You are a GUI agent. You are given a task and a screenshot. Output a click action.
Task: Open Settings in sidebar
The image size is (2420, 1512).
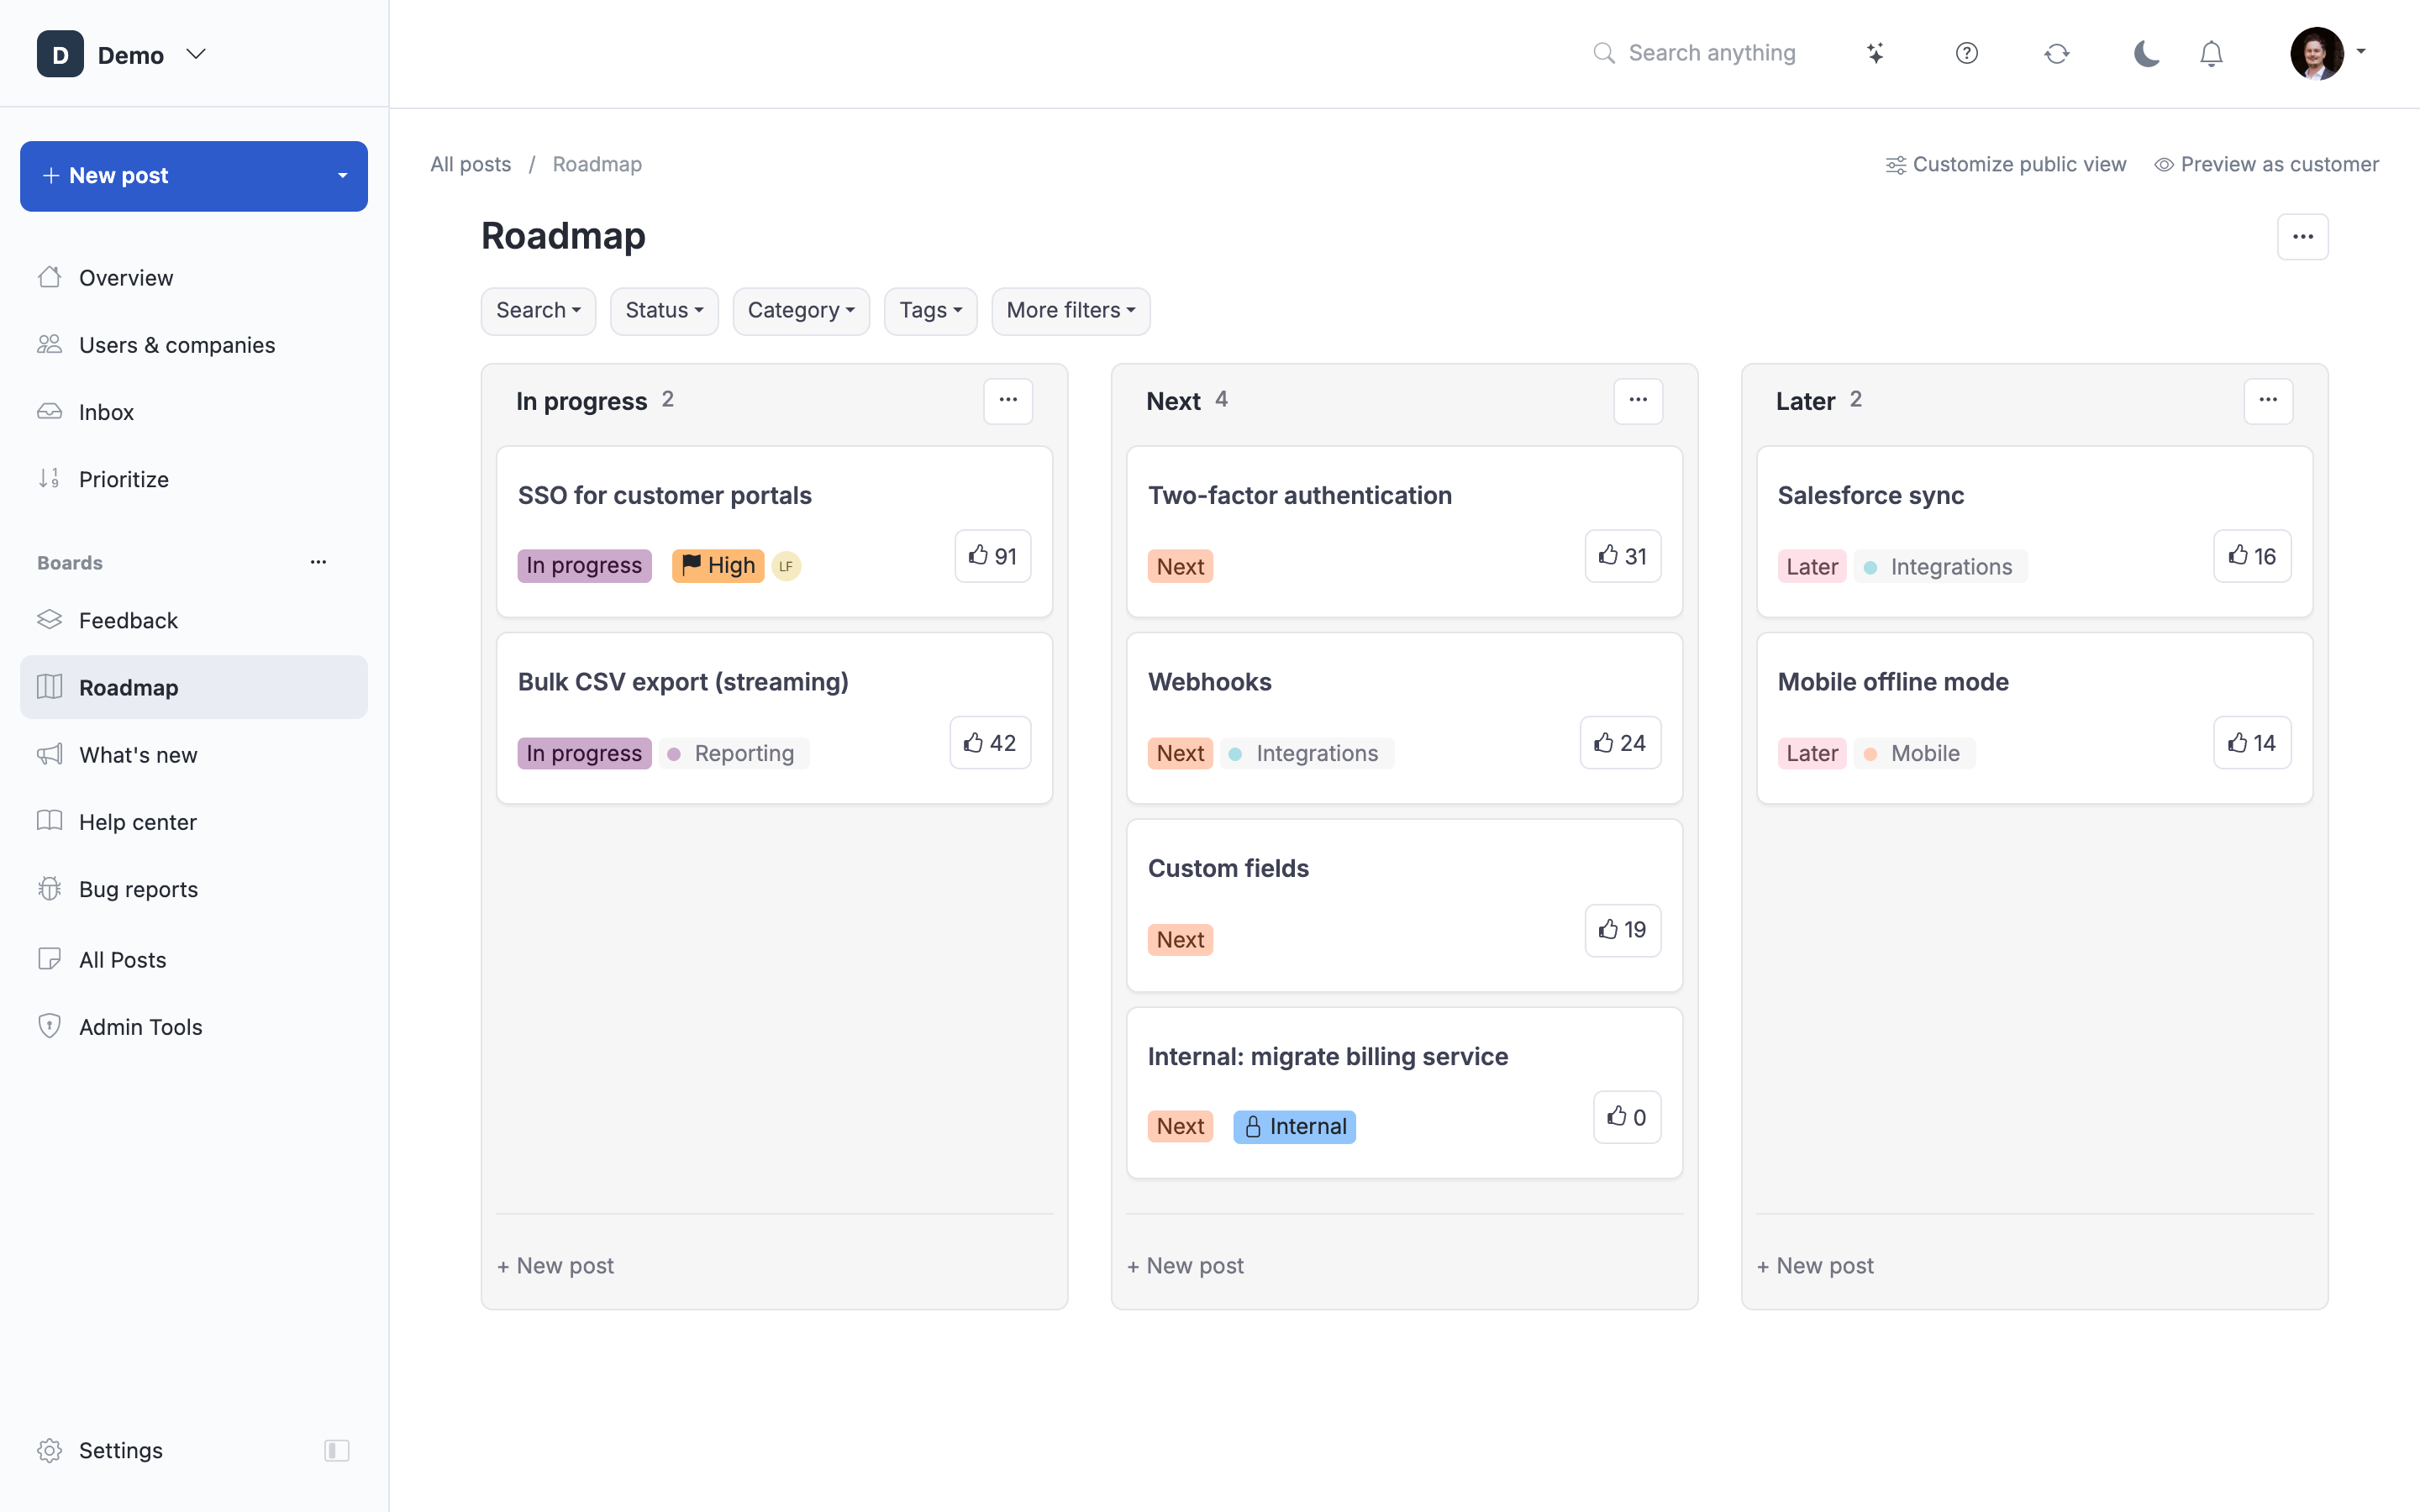(x=120, y=1450)
